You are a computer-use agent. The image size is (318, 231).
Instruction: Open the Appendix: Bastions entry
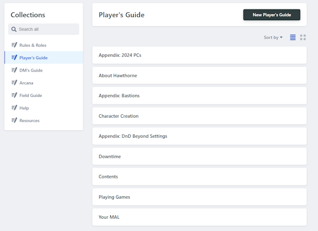199,96
